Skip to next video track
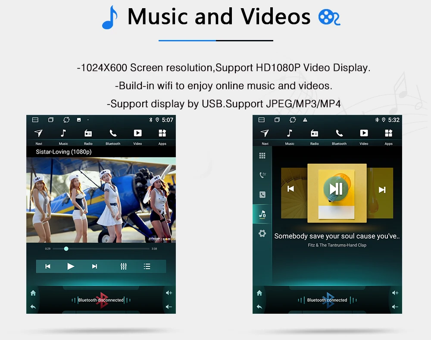 pyautogui.click(x=94, y=266)
